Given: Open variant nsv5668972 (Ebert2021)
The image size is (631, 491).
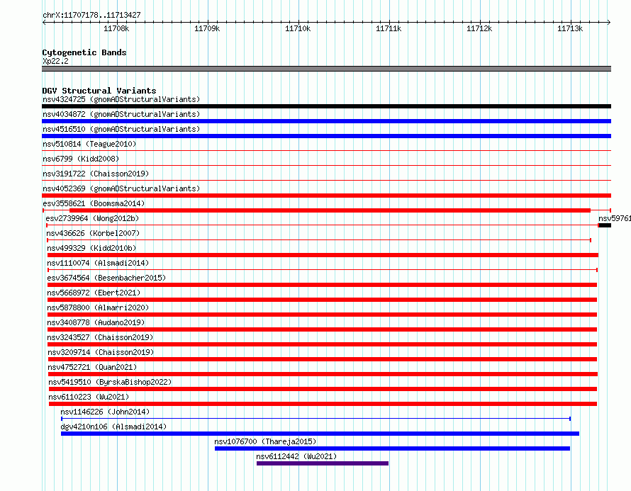Looking at the screenshot, I should tap(94, 293).
